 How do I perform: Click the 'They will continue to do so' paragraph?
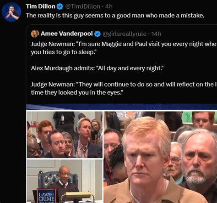[124, 88]
